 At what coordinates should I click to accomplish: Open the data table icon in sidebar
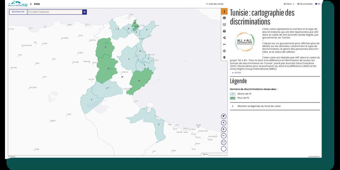pos(224,18)
